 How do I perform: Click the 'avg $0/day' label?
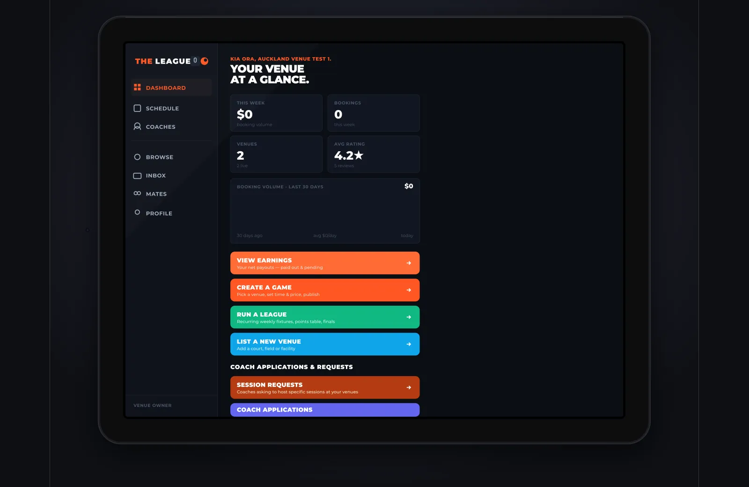click(325, 236)
